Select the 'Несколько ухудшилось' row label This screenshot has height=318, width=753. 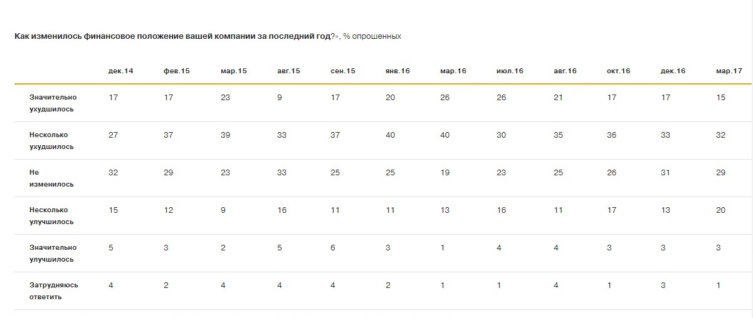coord(51,141)
